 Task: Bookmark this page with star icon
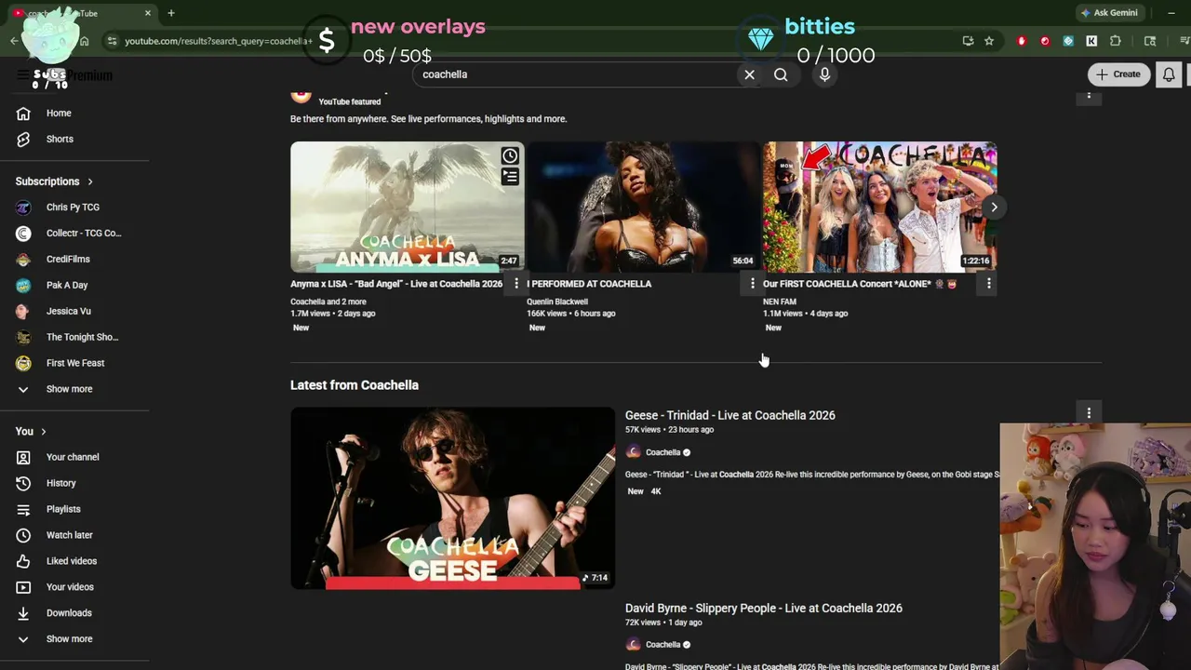(x=989, y=41)
